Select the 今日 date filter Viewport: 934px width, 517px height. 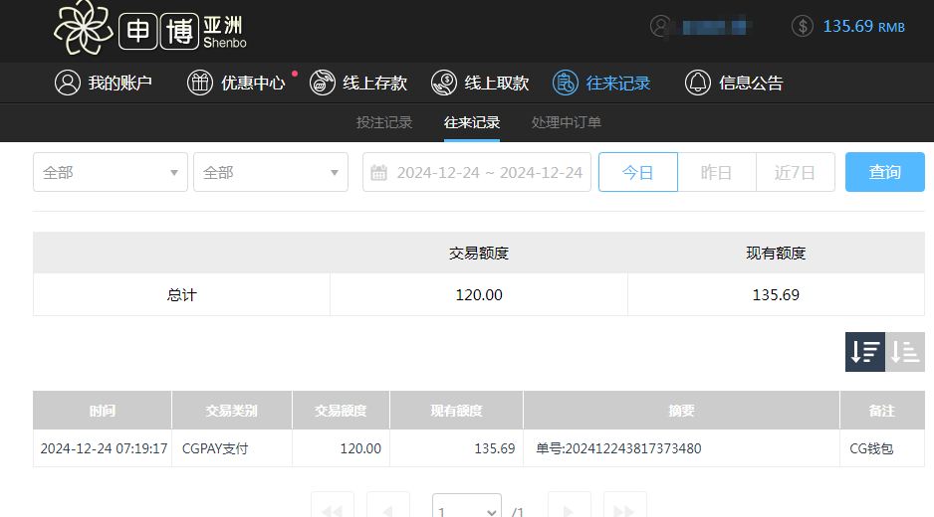(x=637, y=172)
